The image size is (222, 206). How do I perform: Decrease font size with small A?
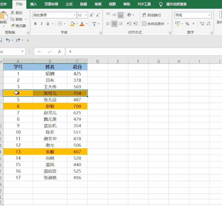[x=98, y=15]
